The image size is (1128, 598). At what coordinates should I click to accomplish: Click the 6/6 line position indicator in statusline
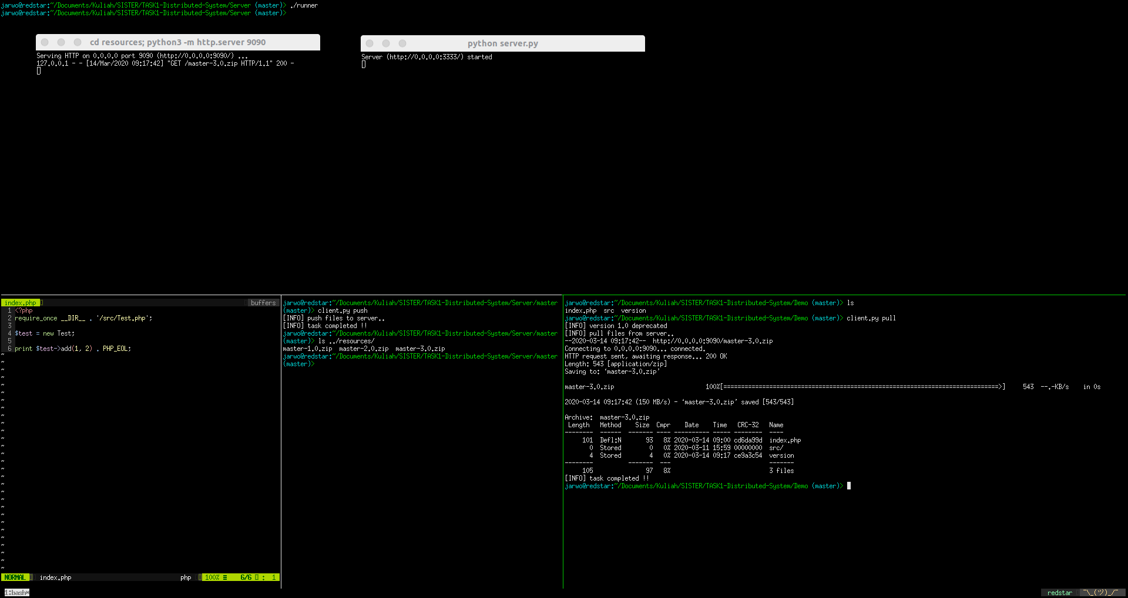pos(246,577)
